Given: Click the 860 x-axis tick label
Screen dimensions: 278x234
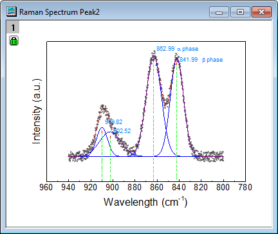Looking at the screenshot, I should [x=156, y=188].
